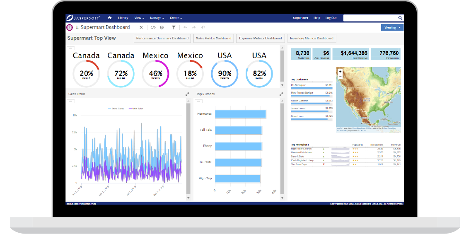Click the superuser account name
Screen dimensions: 466x234
[300, 18]
